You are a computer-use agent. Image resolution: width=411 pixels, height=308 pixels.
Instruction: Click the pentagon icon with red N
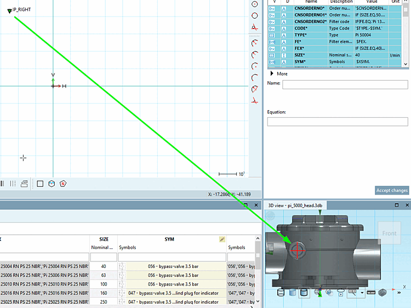(63, 184)
